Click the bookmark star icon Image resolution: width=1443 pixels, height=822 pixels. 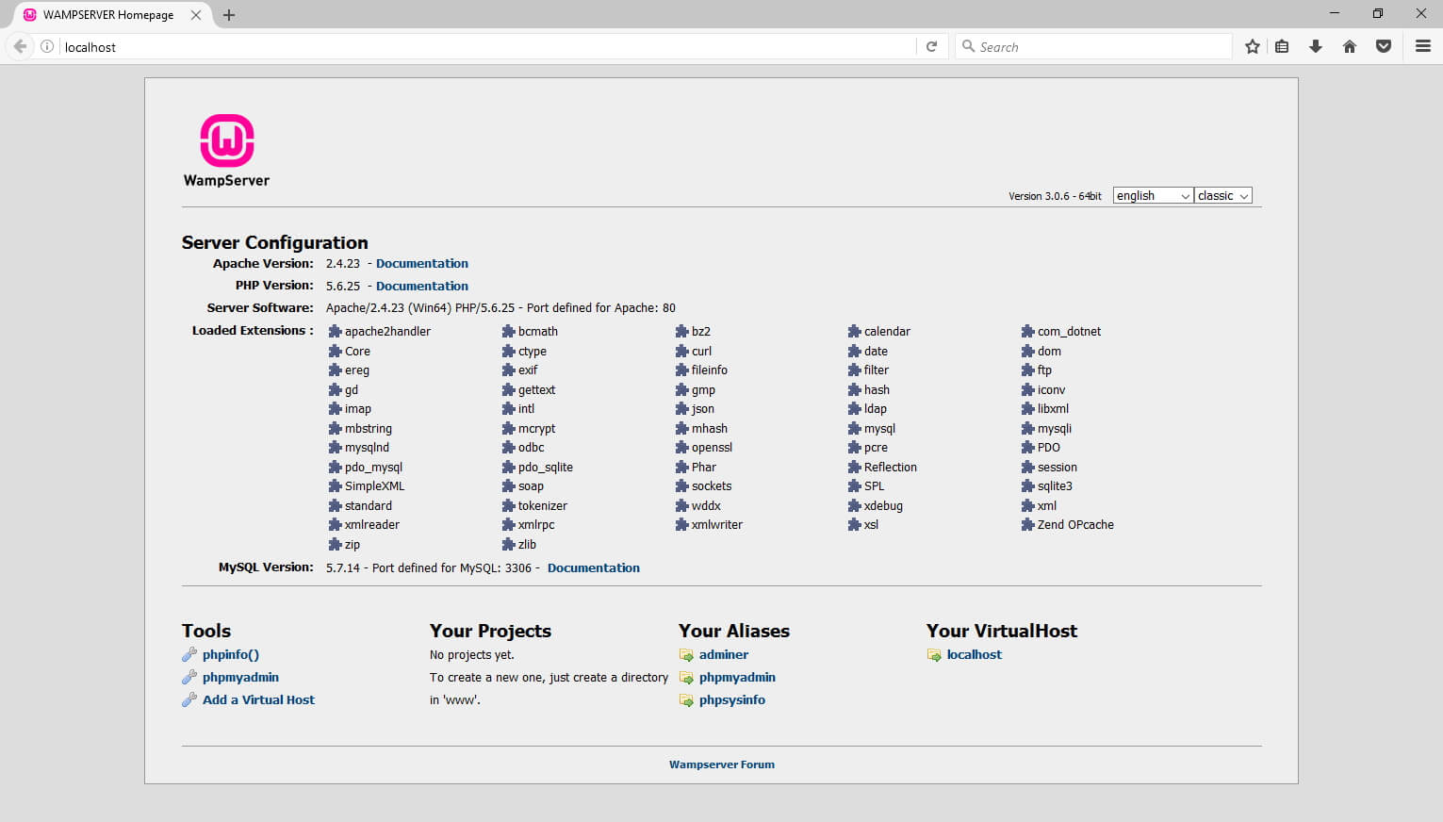click(x=1252, y=46)
